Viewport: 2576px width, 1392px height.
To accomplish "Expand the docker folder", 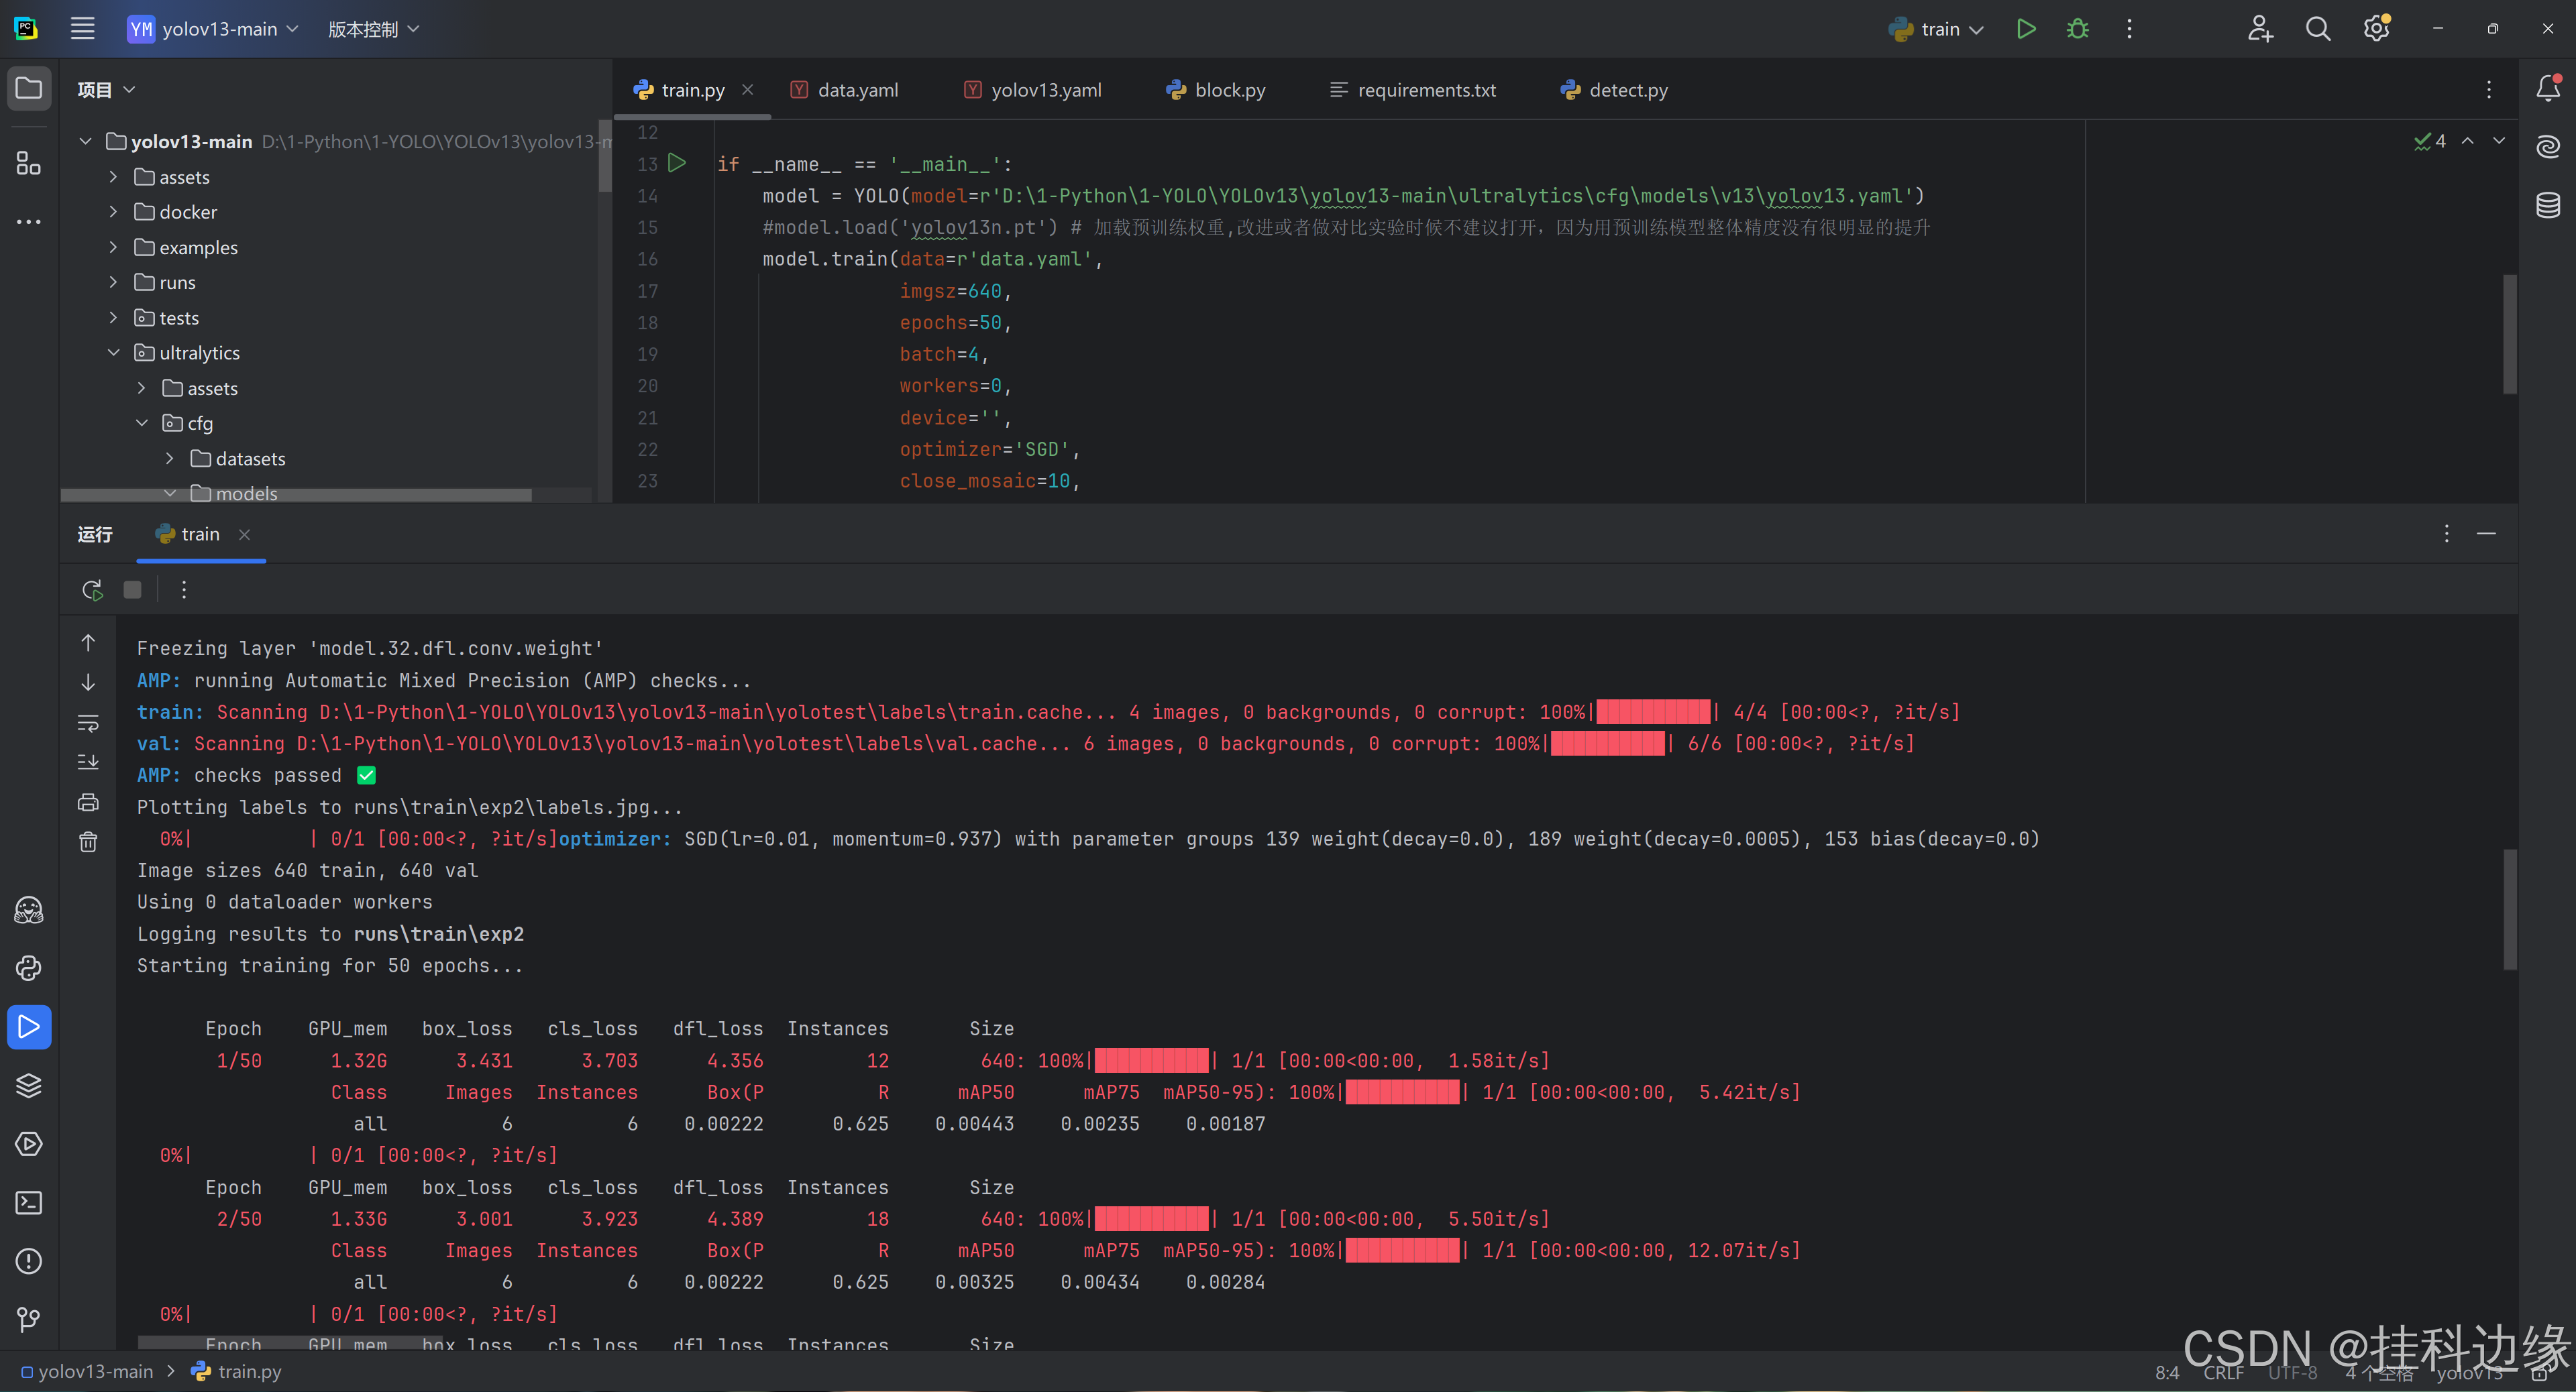I will coord(113,212).
